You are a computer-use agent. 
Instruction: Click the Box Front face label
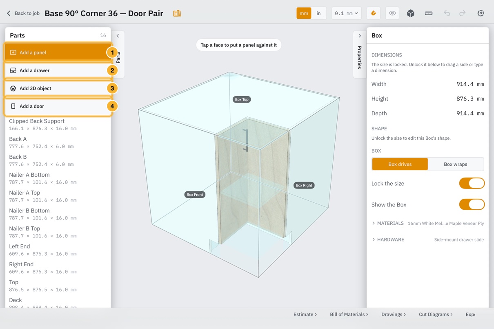point(195,195)
